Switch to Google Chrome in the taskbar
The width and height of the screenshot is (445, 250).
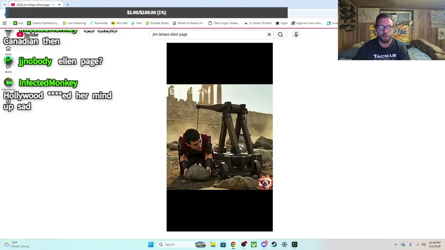pyautogui.click(x=233, y=244)
